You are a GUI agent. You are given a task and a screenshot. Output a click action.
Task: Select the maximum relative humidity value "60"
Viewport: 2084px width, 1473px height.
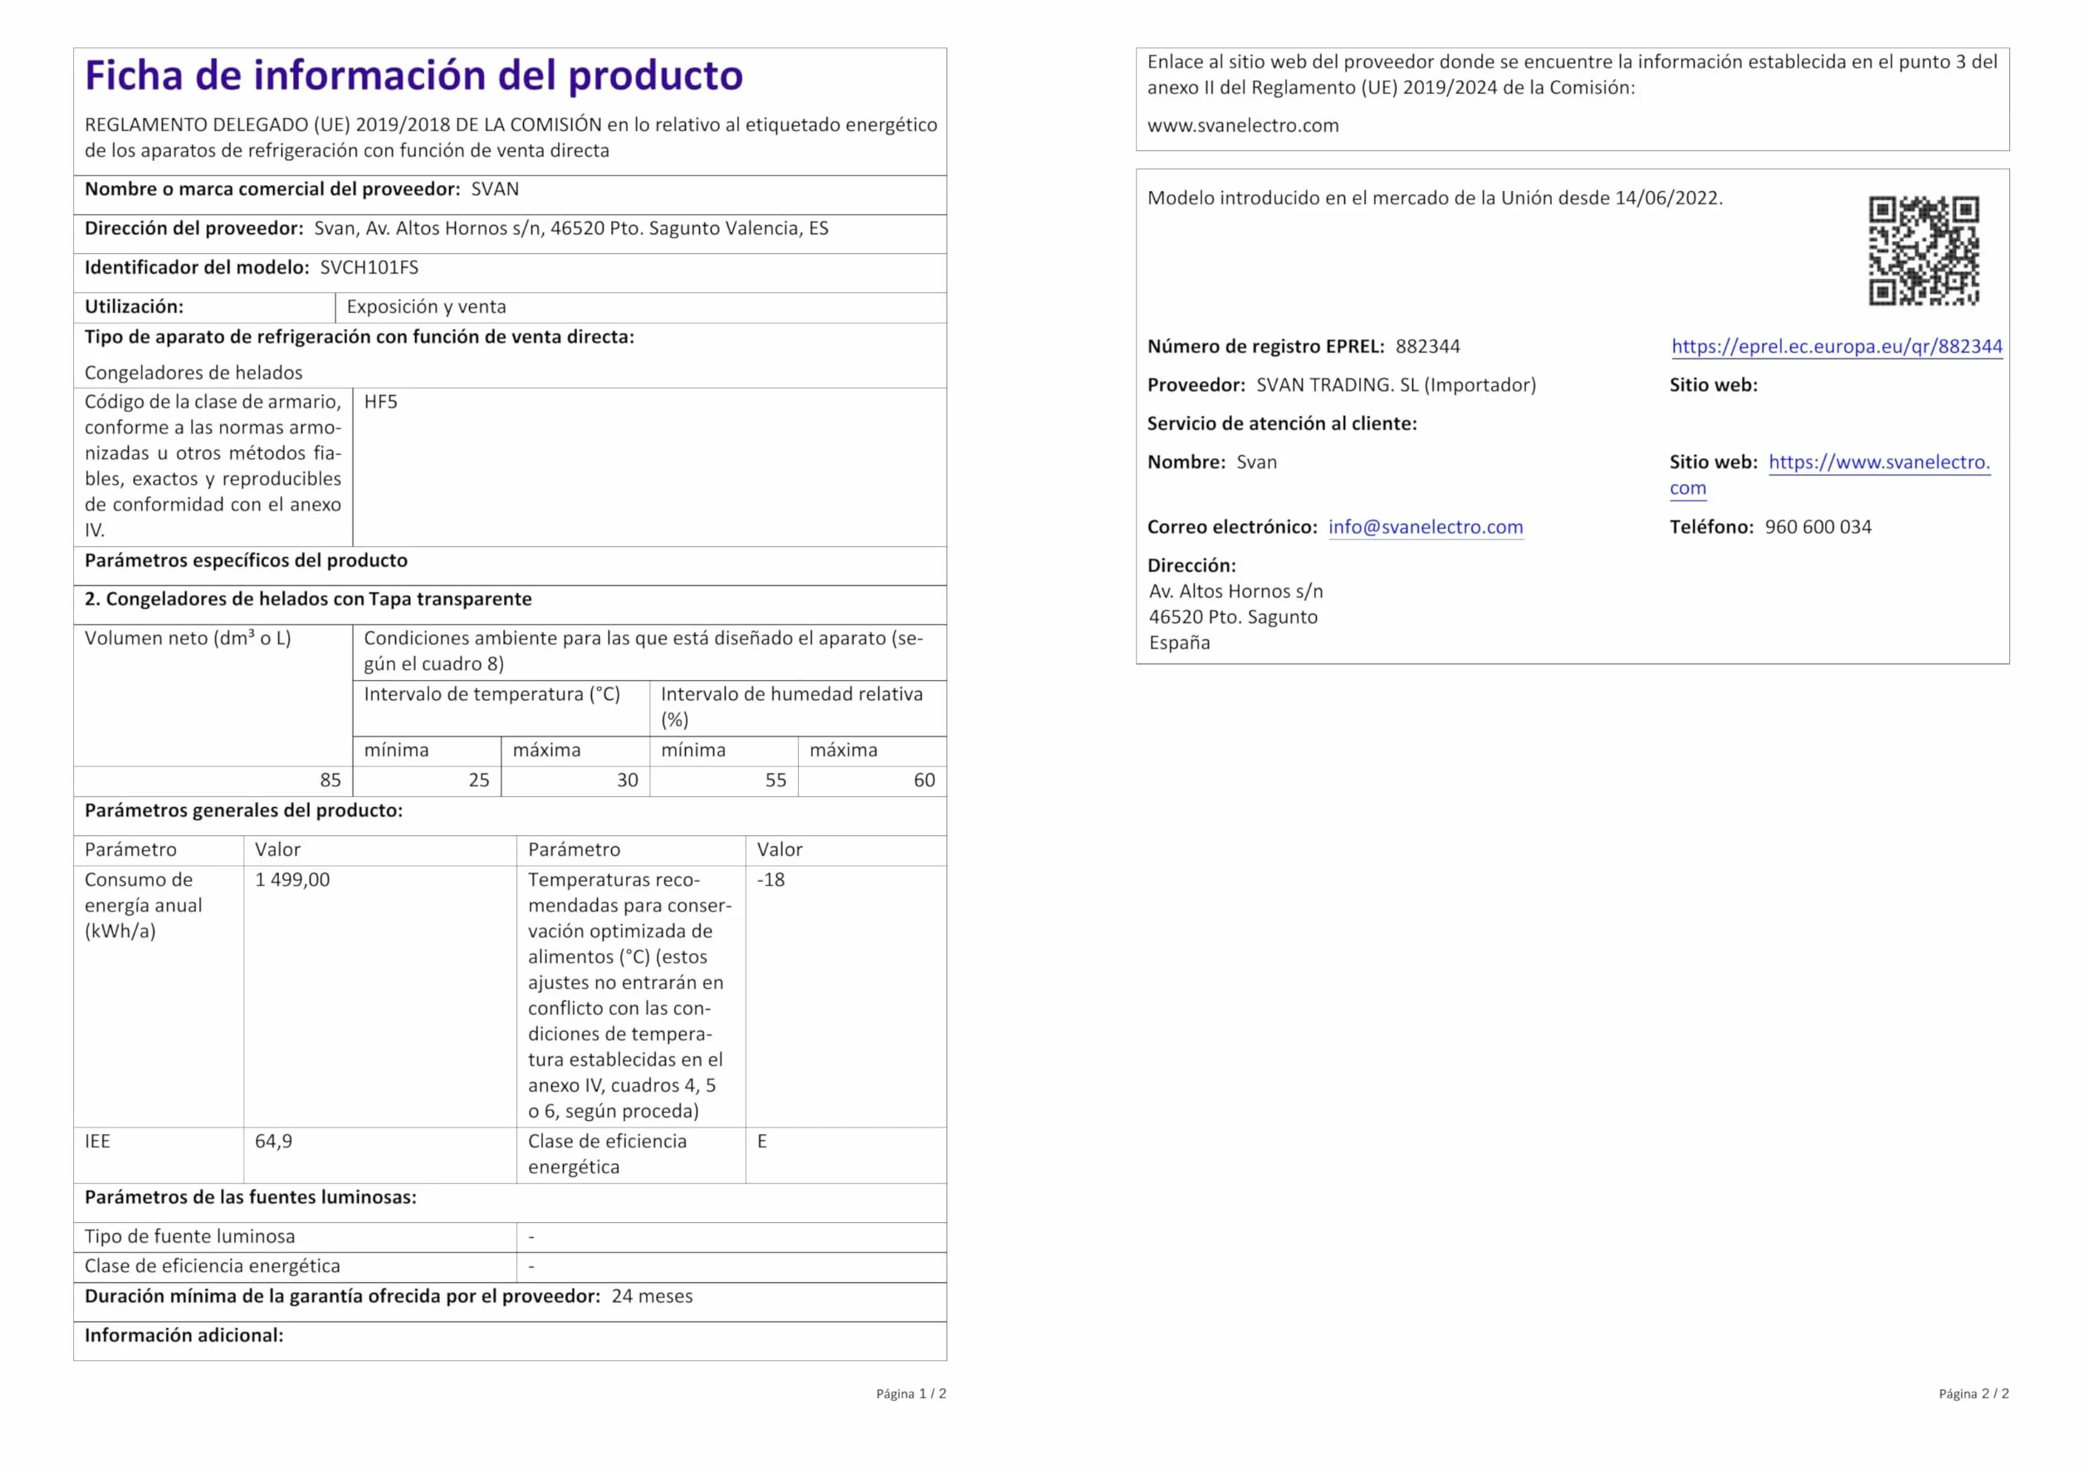pyautogui.click(x=924, y=780)
